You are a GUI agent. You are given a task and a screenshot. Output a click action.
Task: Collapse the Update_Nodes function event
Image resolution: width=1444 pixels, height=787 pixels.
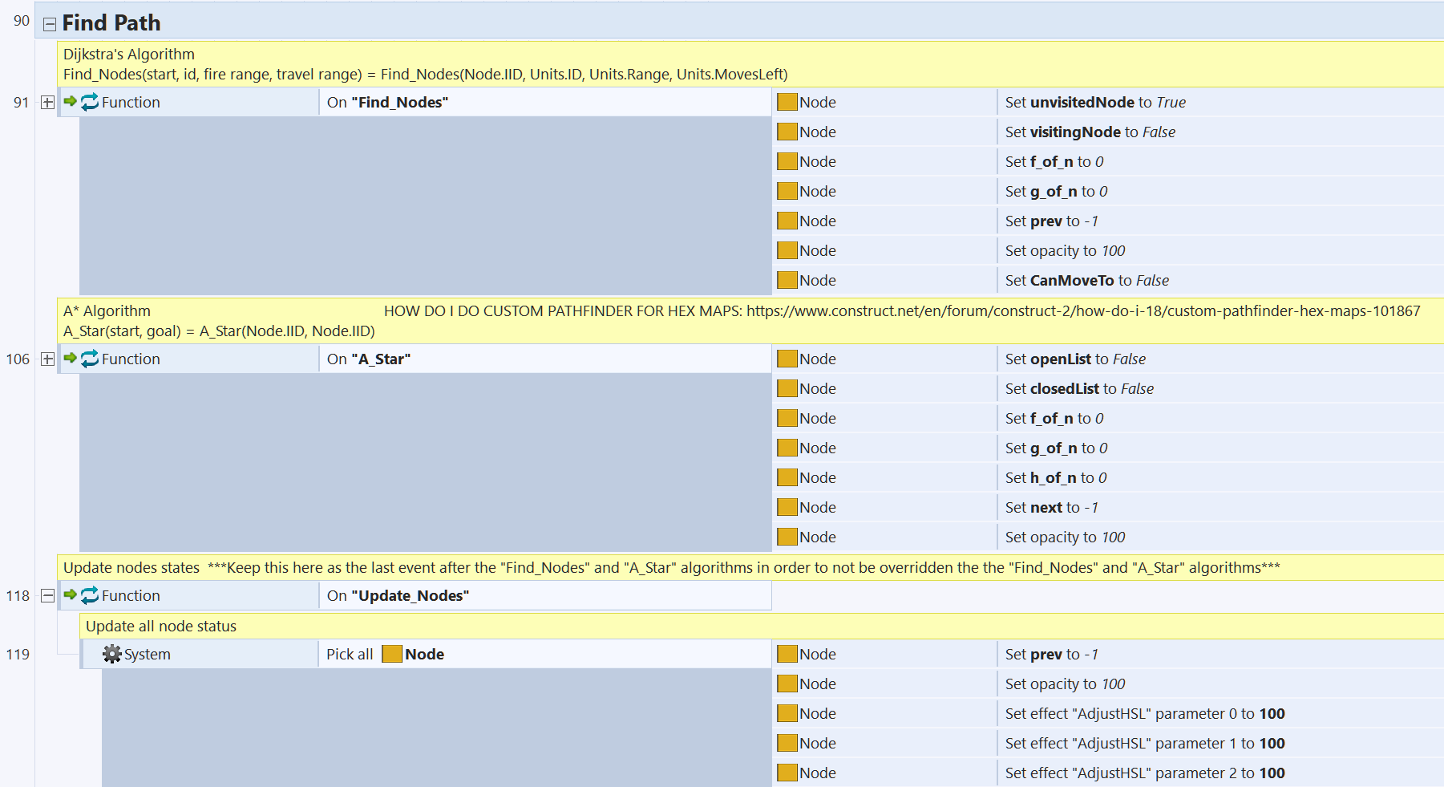(x=47, y=596)
